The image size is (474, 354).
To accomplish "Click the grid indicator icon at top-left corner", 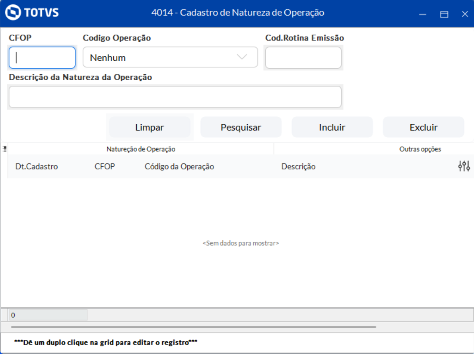I will tap(4, 149).
